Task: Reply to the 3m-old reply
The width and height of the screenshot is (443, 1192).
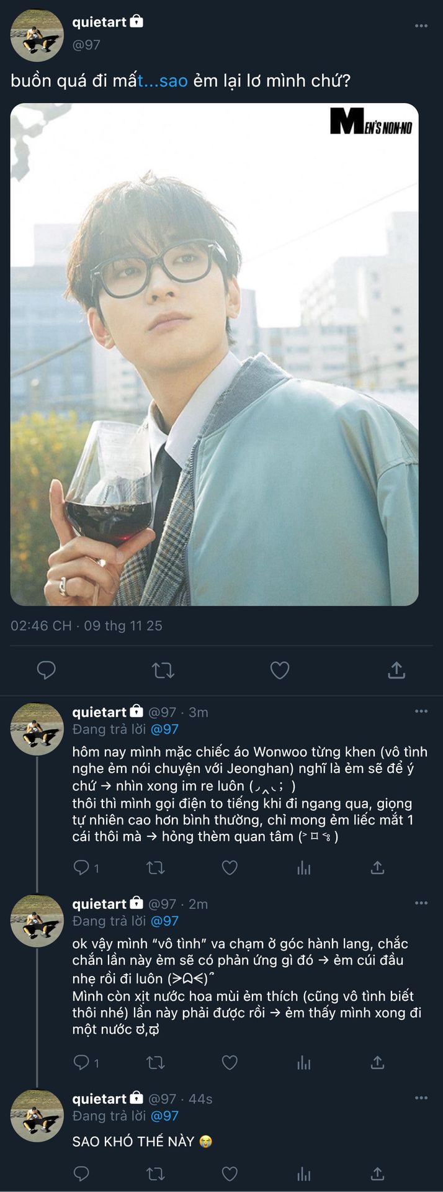Action: point(81,867)
